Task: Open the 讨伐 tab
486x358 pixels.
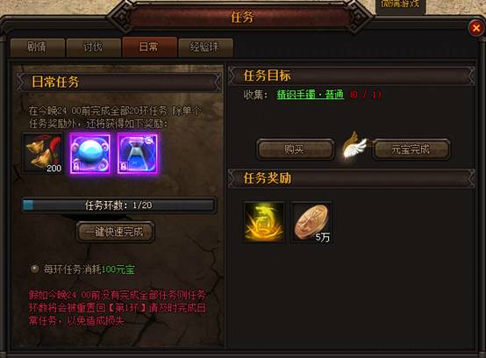Action: [x=93, y=47]
